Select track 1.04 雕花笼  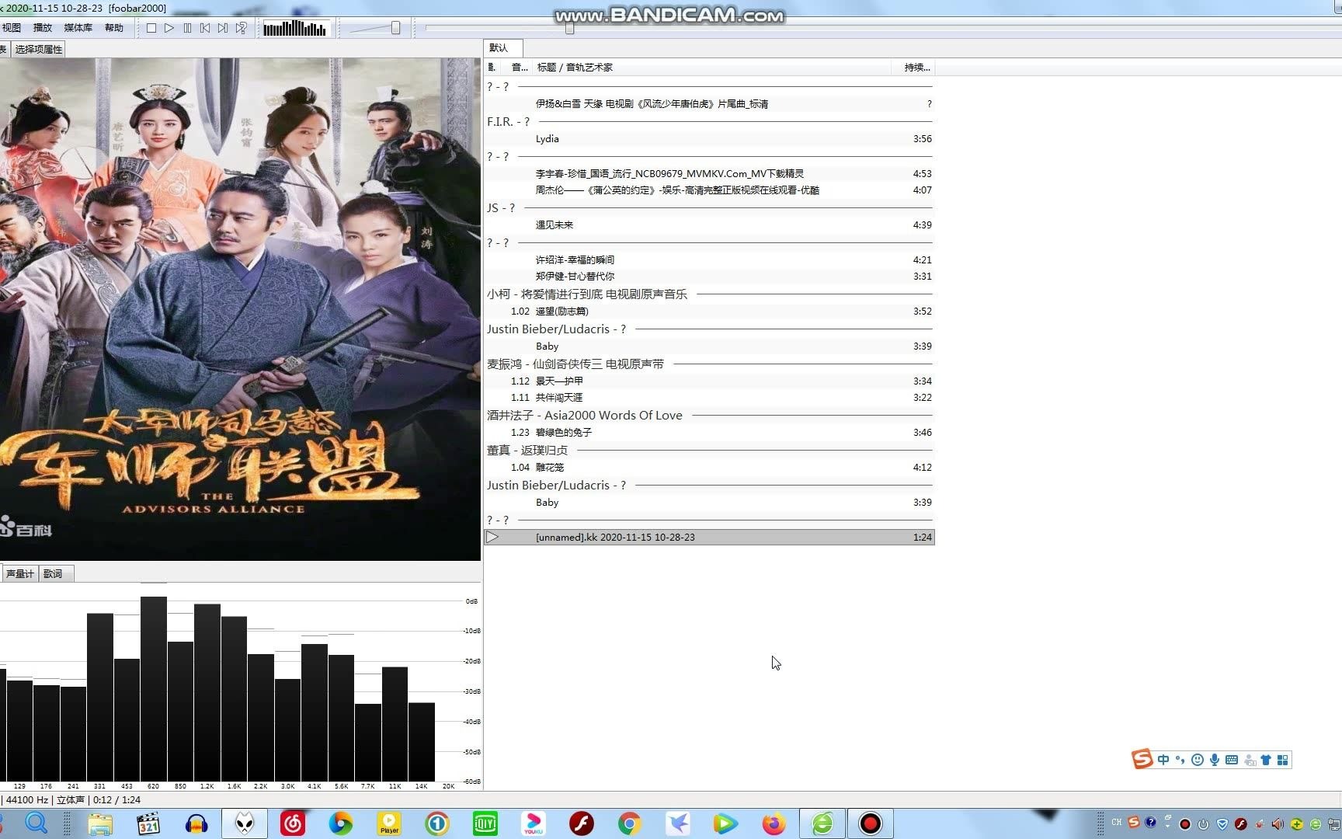(709, 468)
